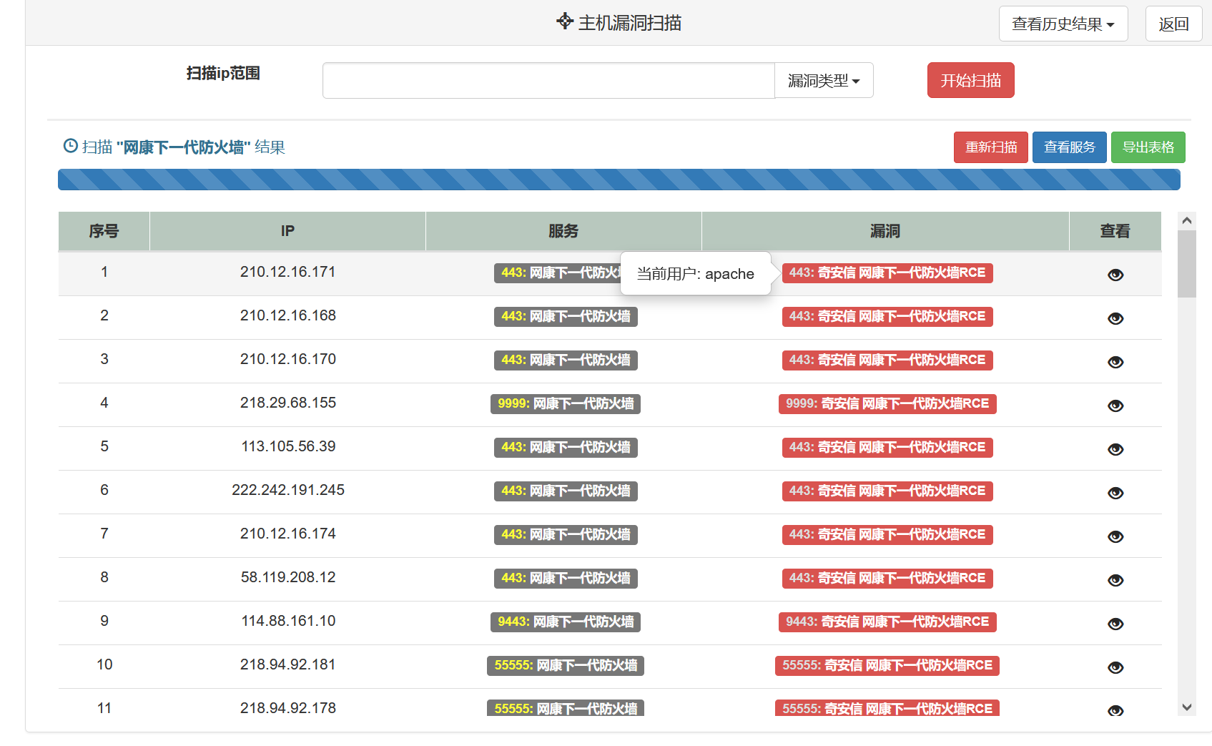
Task: Click IP address 218.94.92.178
Action: pyautogui.click(x=287, y=708)
